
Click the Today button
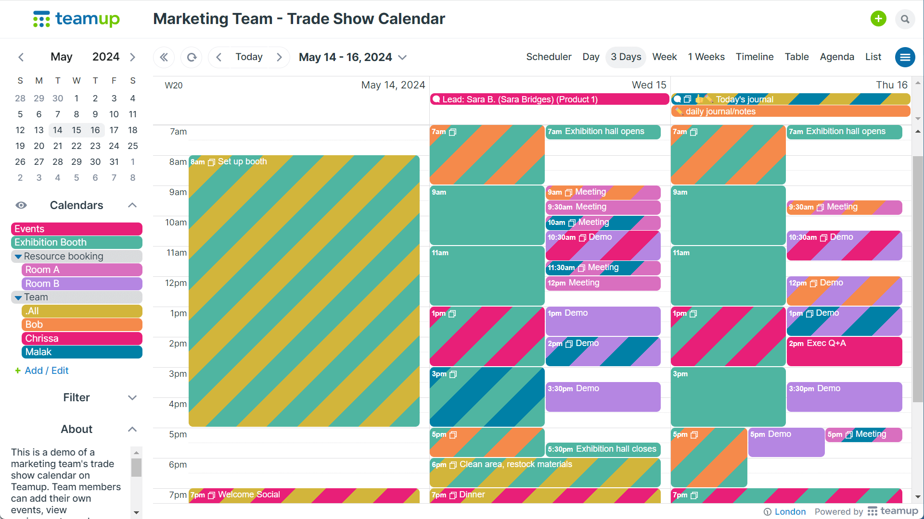coord(249,57)
